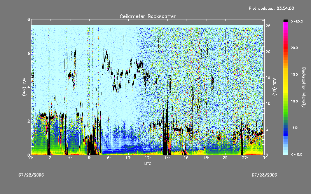Viewport: 311px width, 194px height.
Task: Click the "5.0" colorbar label
Action: pos(295,128)
